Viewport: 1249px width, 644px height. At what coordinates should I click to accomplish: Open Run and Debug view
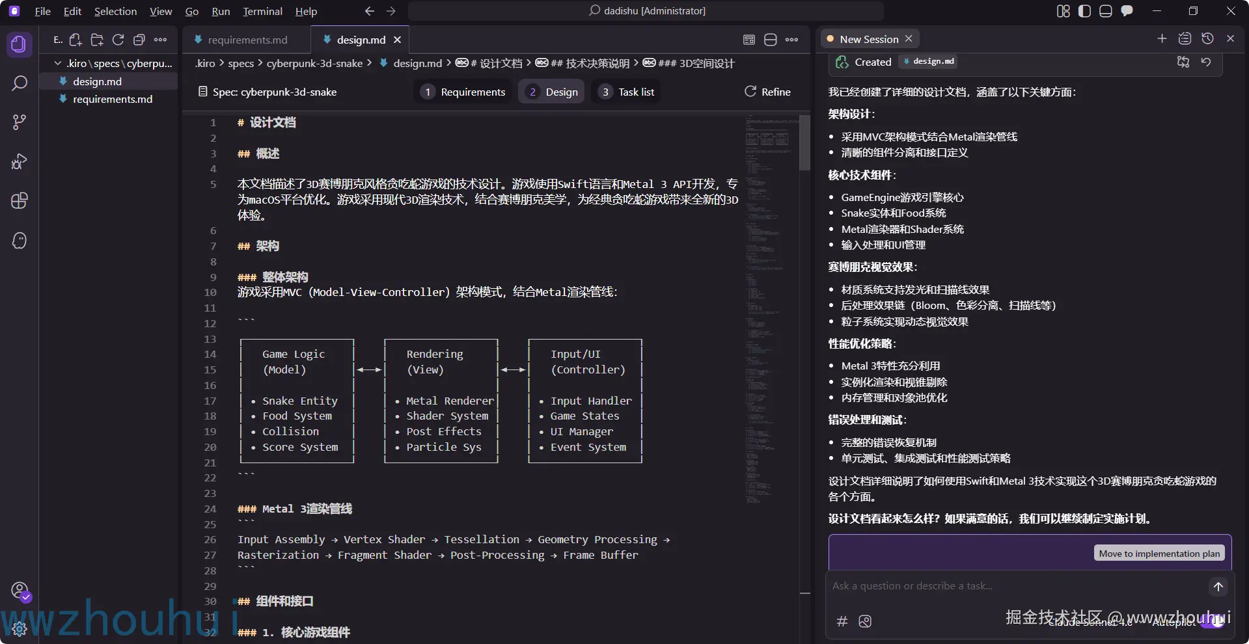20,161
